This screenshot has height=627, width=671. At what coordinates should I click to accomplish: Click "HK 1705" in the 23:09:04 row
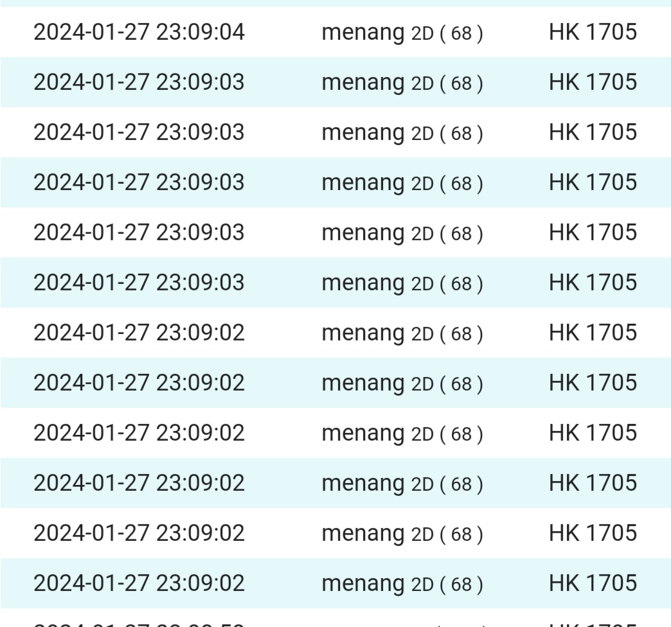click(x=593, y=32)
